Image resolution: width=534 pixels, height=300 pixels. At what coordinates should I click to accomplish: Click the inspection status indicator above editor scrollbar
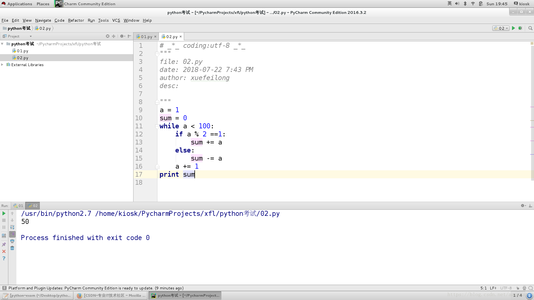pyautogui.click(x=532, y=43)
